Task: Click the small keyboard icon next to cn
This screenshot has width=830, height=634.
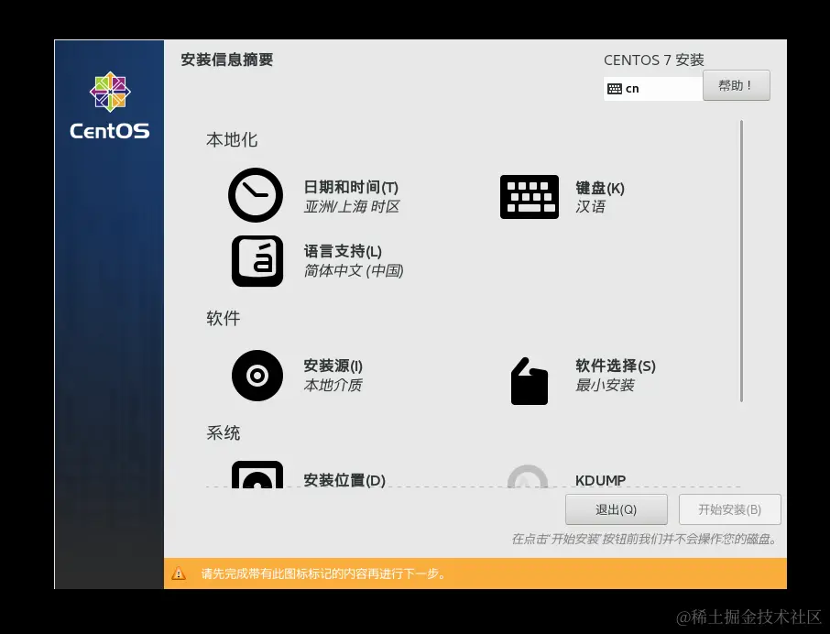Action: point(615,89)
